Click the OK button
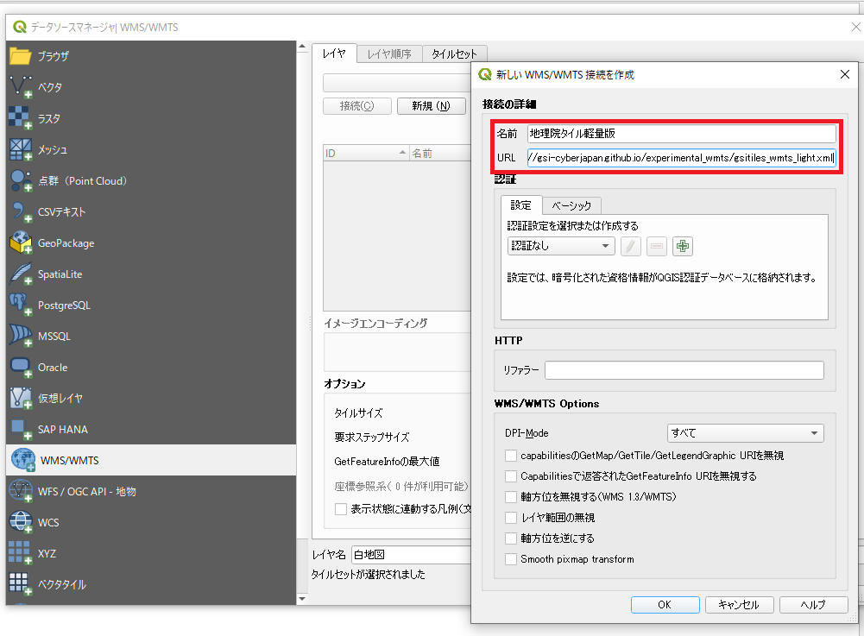This screenshot has width=864, height=636. [665, 605]
